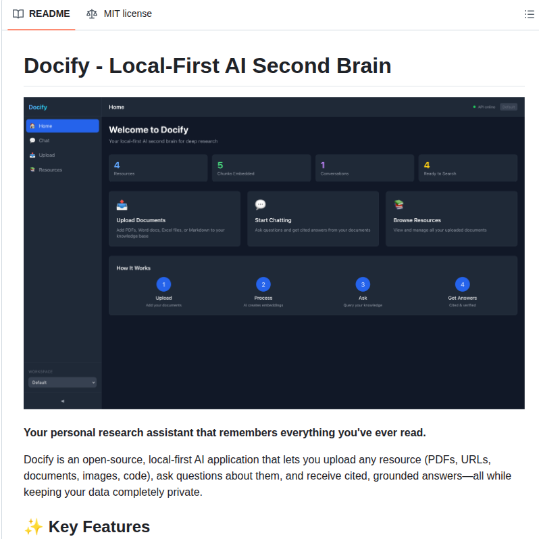Click step 1 circle above Upload

[163, 284]
